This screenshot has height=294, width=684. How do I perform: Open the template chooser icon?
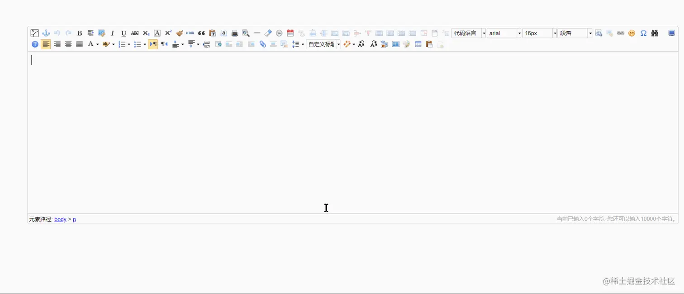coord(395,44)
